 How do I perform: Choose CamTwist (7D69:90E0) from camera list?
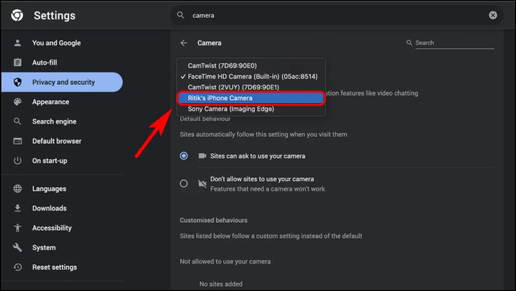pos(251,66)
